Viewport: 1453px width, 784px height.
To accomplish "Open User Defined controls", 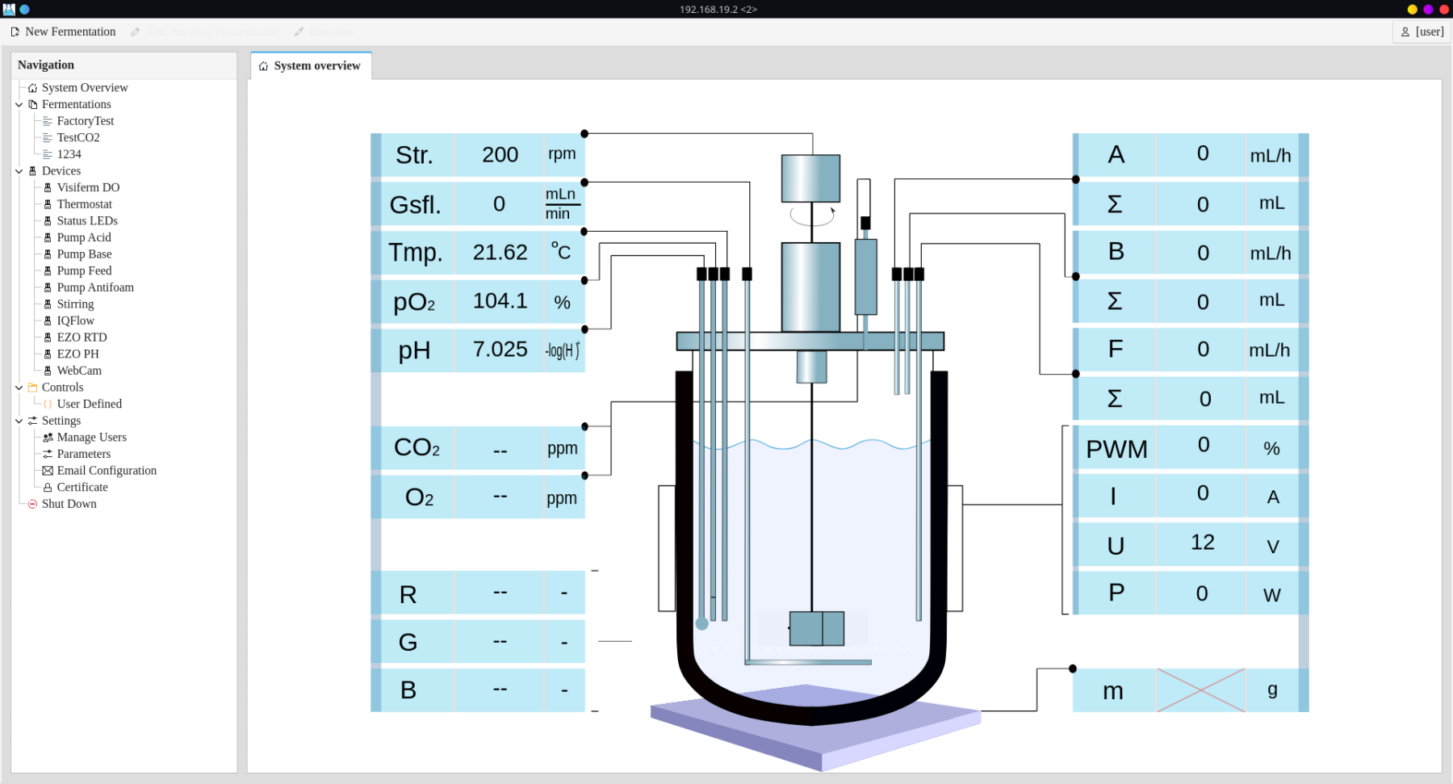I will point(89,404).
